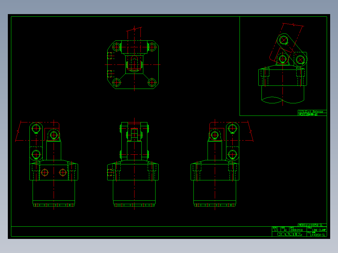Click the upper-left mounting hole in the top view

[x=116, y=47]
